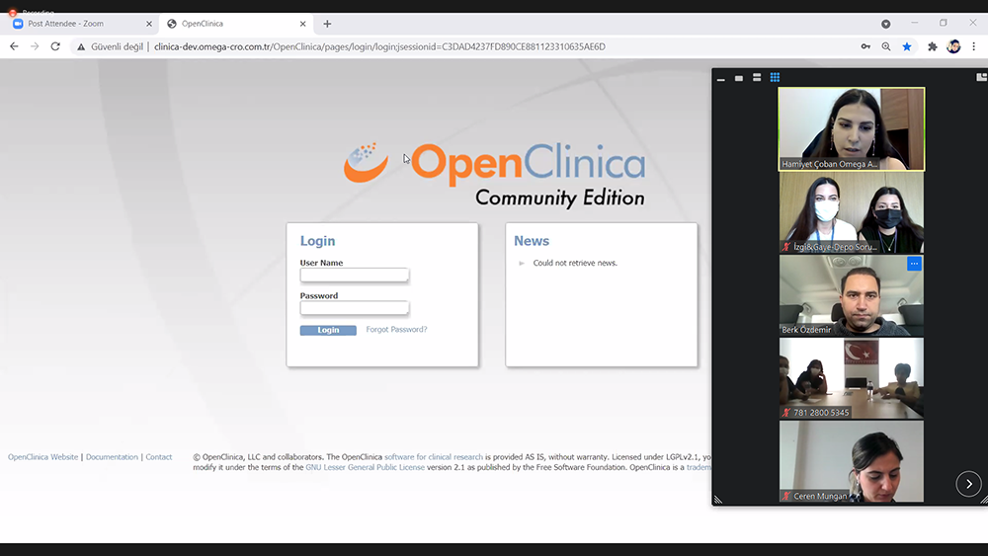Click the Forgot Password? link
Screen dimensions: 988x556
pyautogui.click(x=396, y=330)
